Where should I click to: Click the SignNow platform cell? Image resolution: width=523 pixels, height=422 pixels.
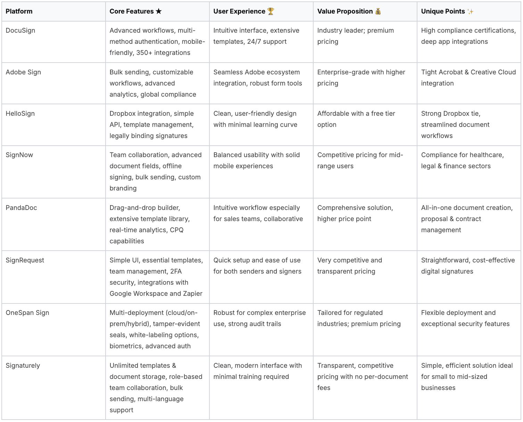19,155
